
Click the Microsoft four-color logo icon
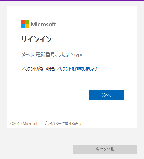[25, 24]
